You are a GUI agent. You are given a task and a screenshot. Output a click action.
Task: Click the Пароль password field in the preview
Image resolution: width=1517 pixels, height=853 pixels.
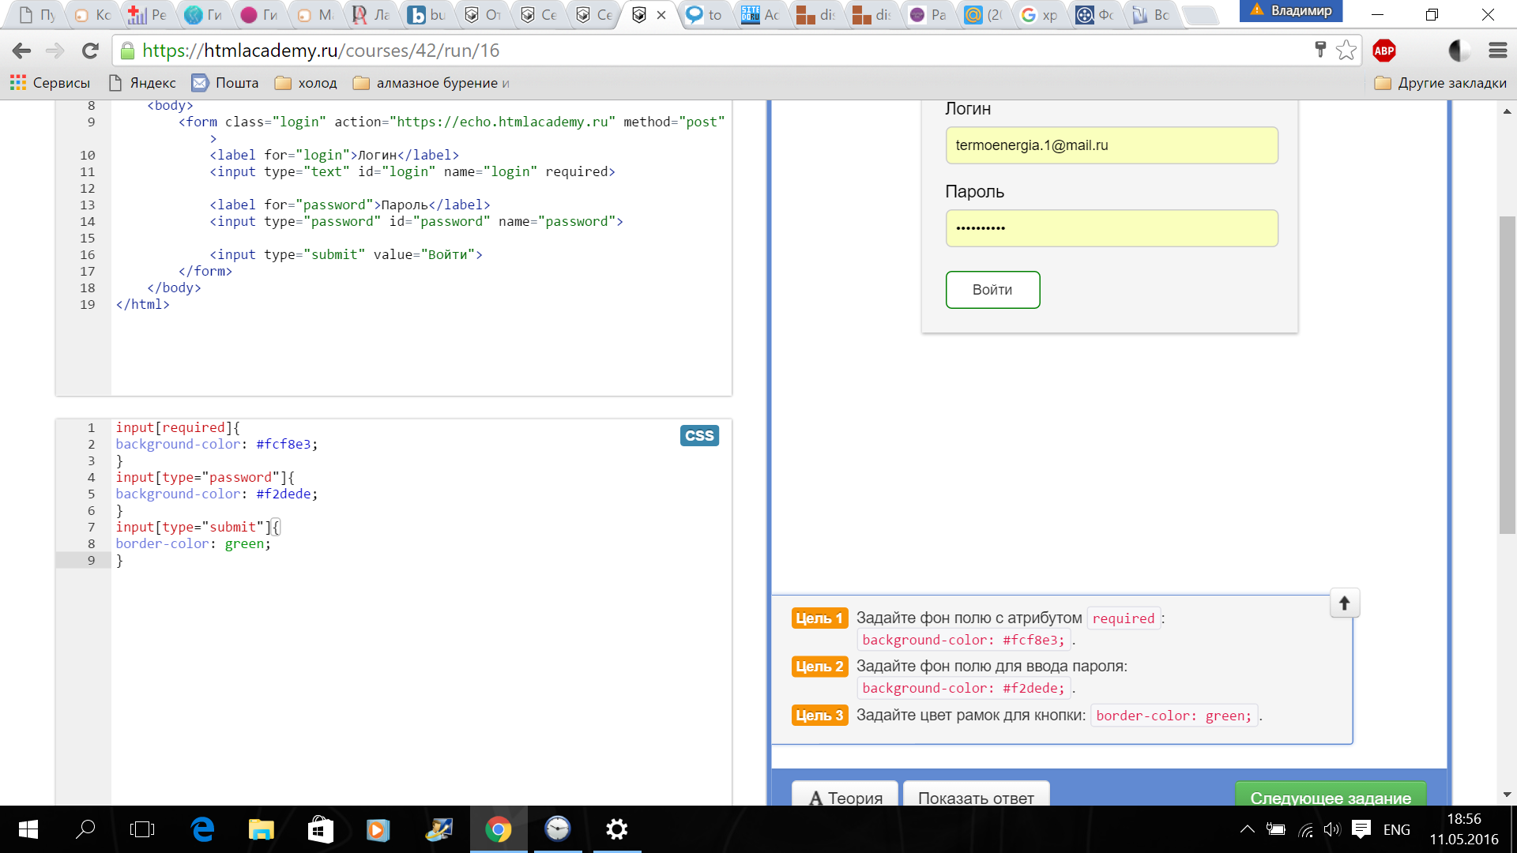(1112, 228)
